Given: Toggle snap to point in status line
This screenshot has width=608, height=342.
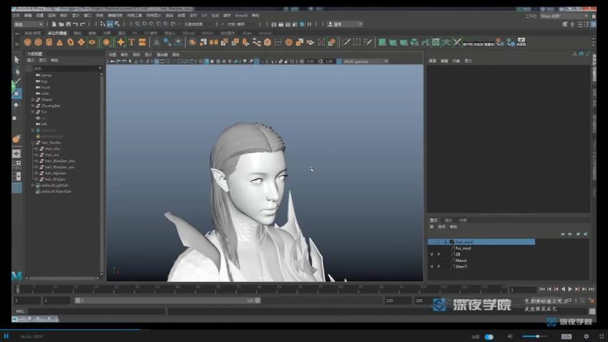Looking at the screenshot, I should [152, 24].
